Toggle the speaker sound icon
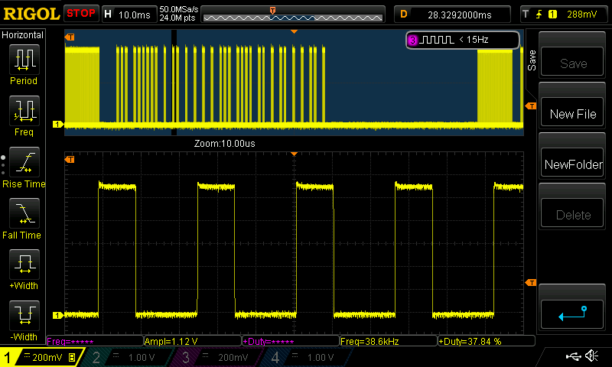This screenshot has height=367, width=612. (591, 356)
